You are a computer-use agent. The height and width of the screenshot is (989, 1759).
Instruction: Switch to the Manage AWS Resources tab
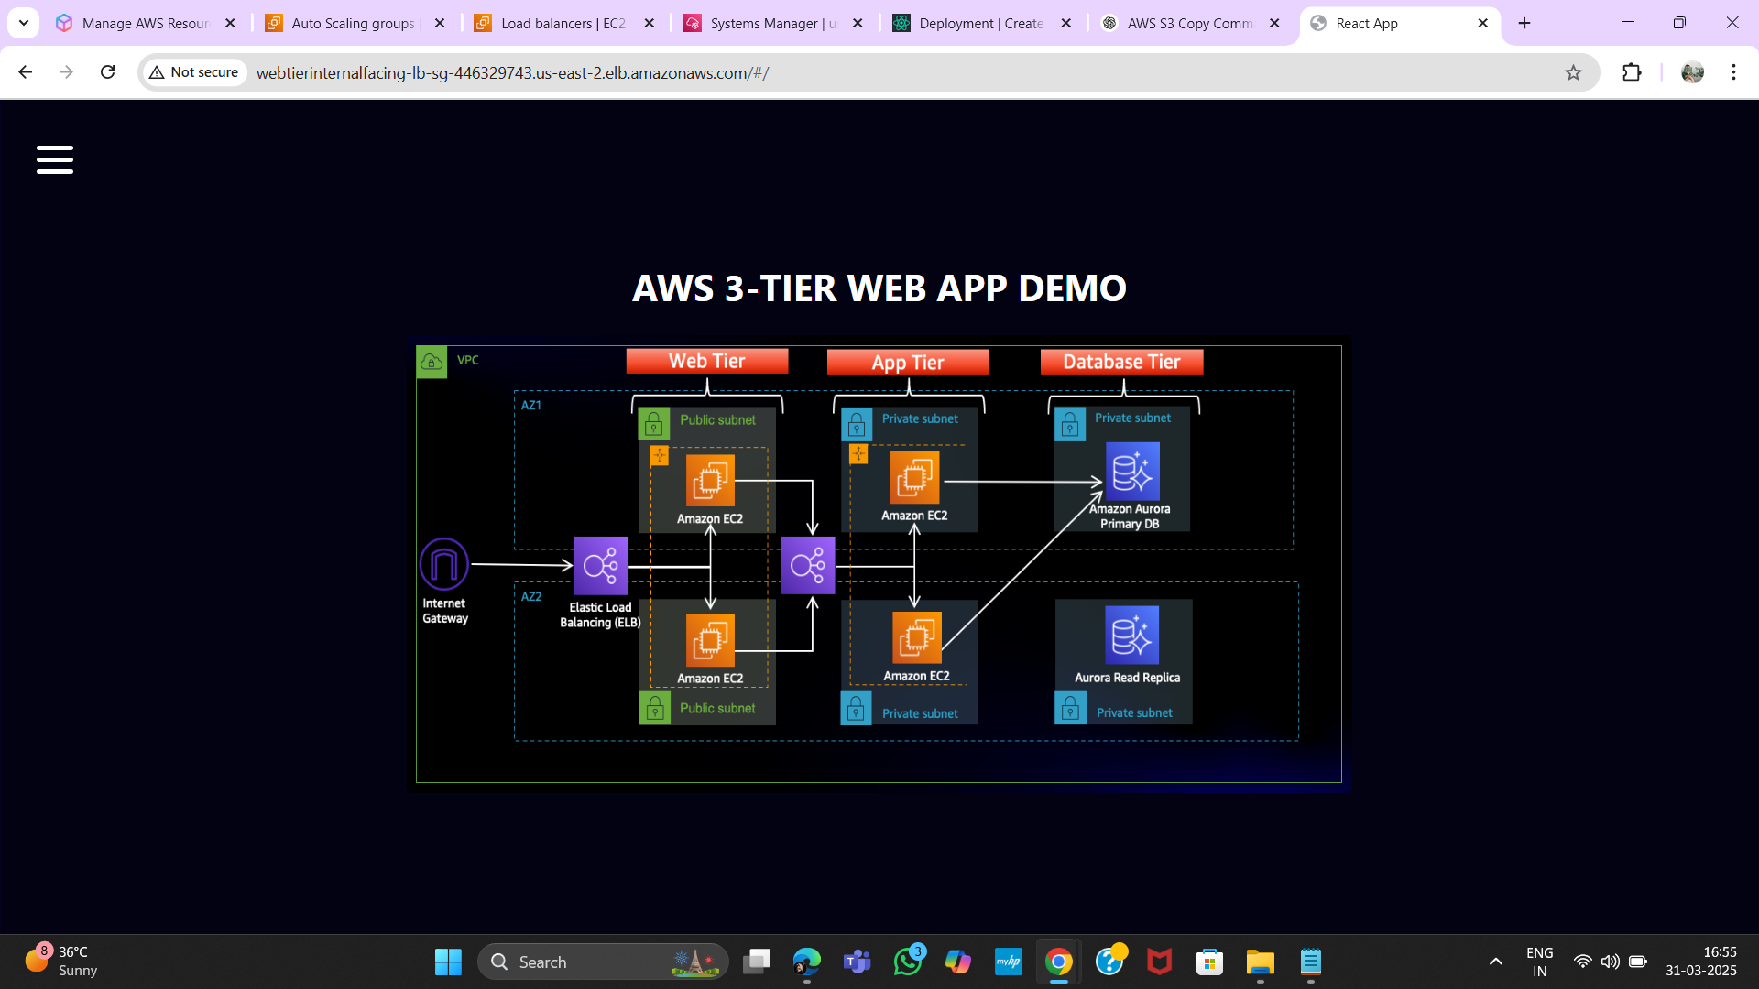[133, 23]
